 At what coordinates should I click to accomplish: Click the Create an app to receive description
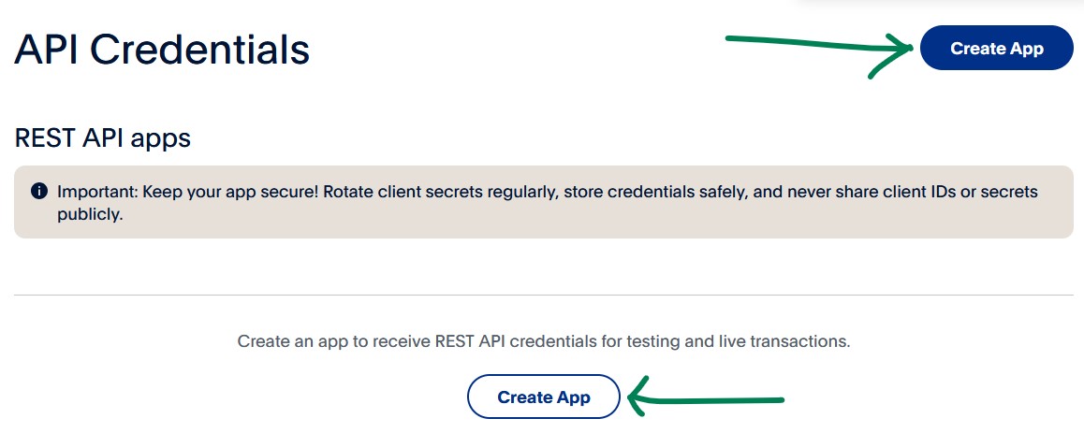click(543, 341)
